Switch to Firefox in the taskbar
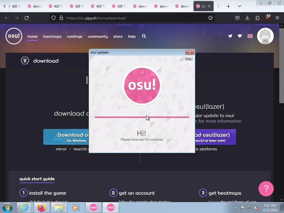The width and height of the screenshot is (284, 213). pyautogui.click(x=42, y=207)
